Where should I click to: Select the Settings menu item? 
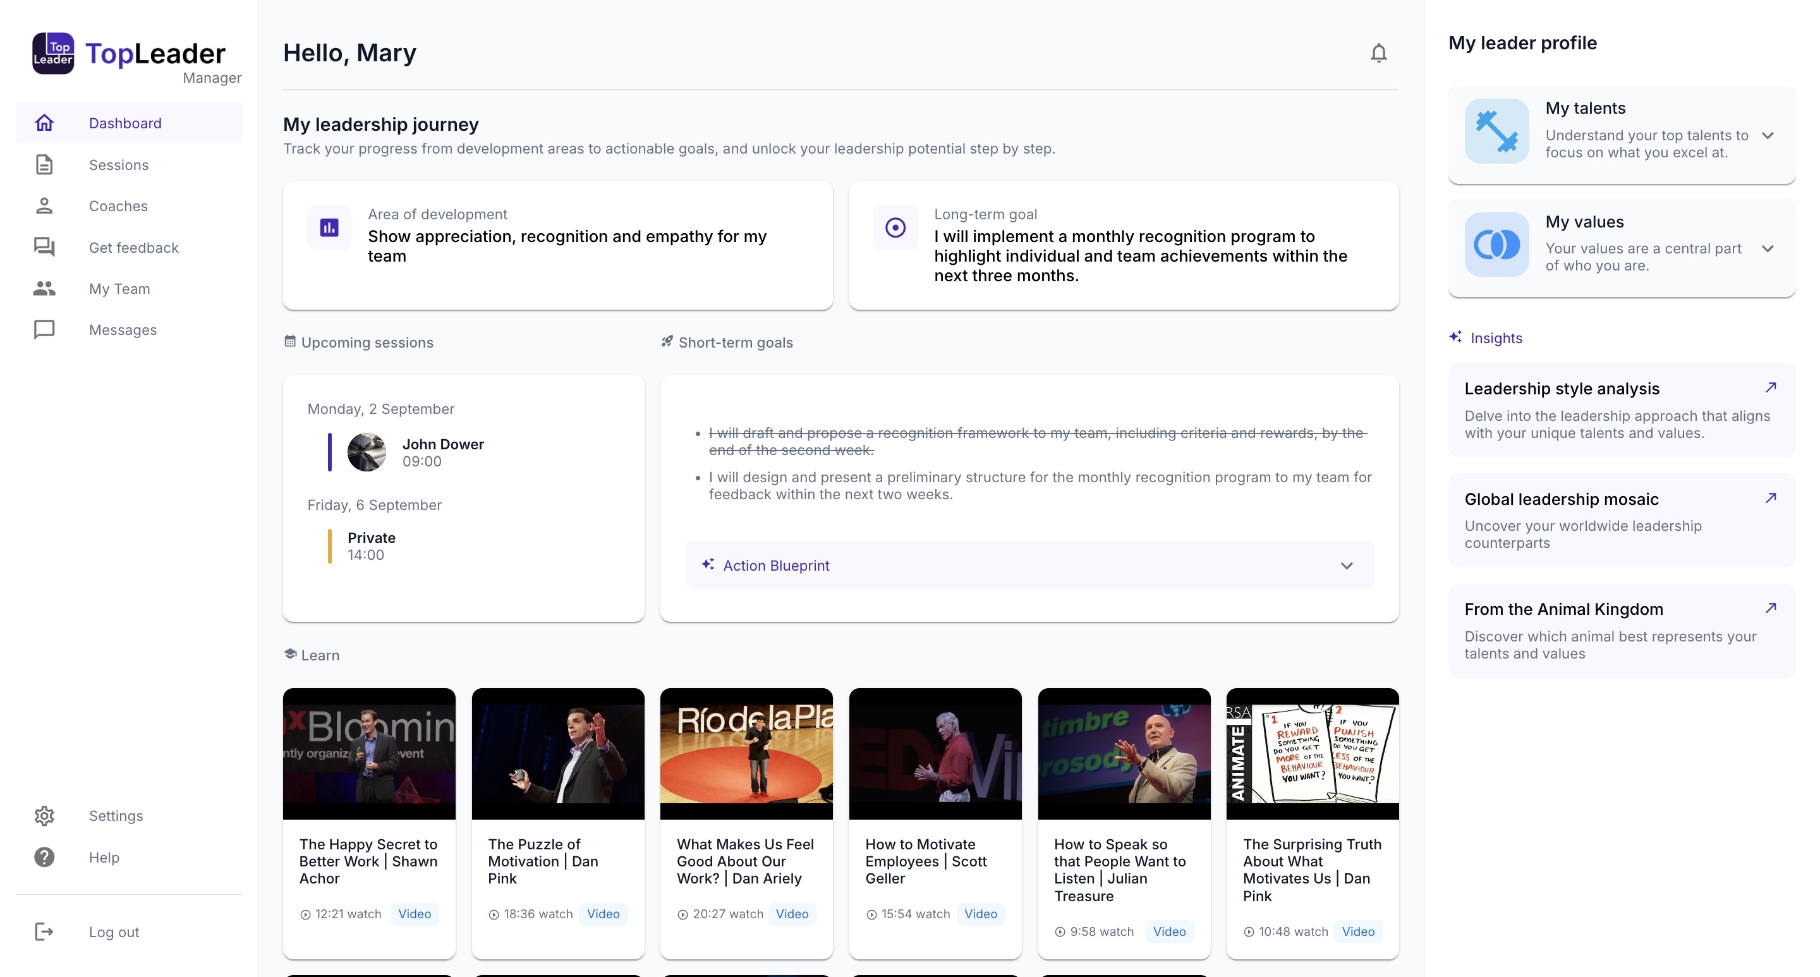click(x=116, y=816)
